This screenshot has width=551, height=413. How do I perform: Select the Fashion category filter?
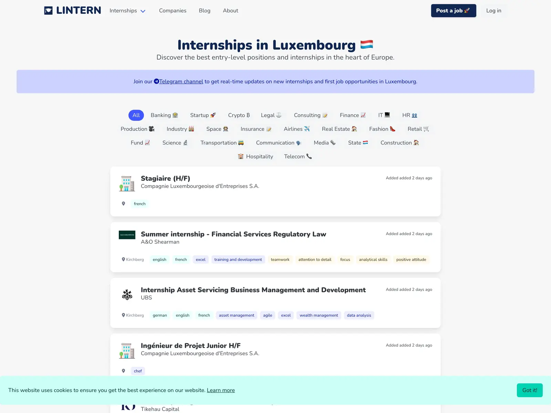pyautogui.click(x=382, y=129)
